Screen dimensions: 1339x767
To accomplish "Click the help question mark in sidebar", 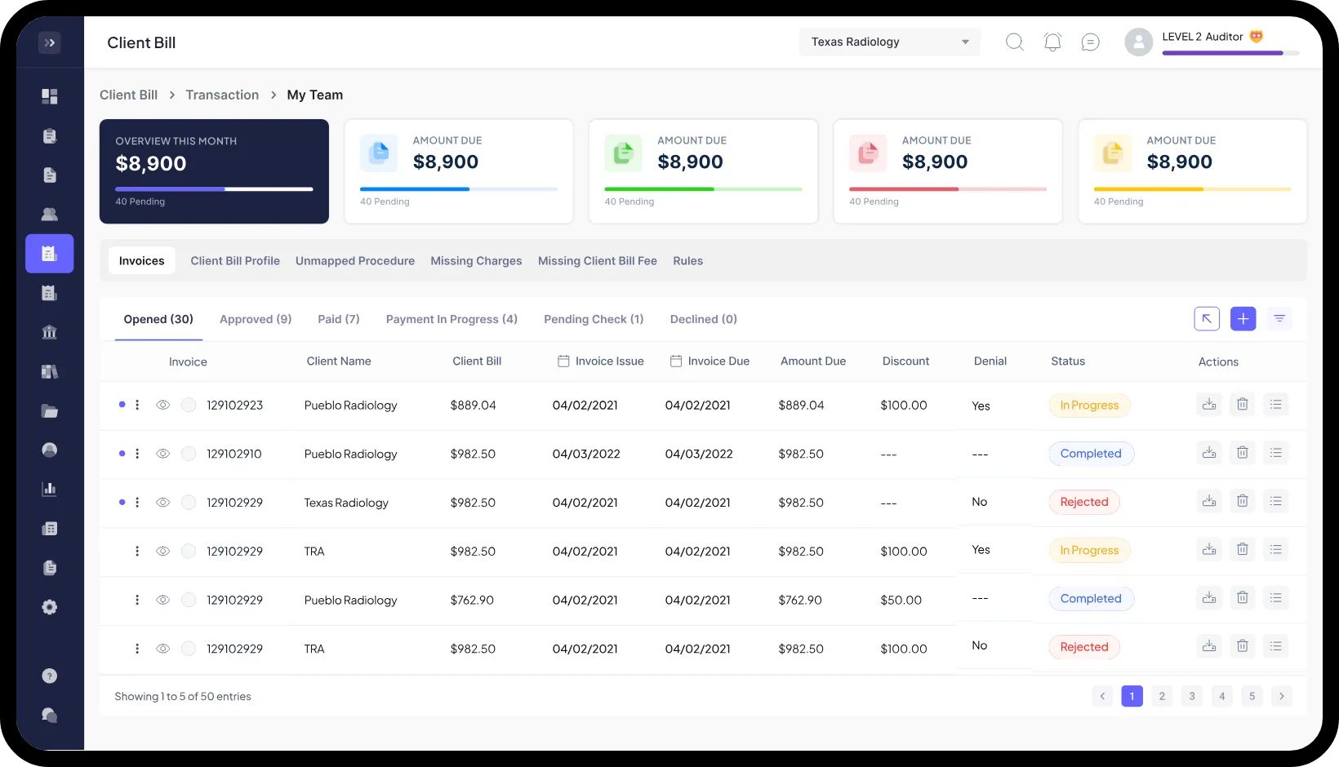I will (50, 676).
